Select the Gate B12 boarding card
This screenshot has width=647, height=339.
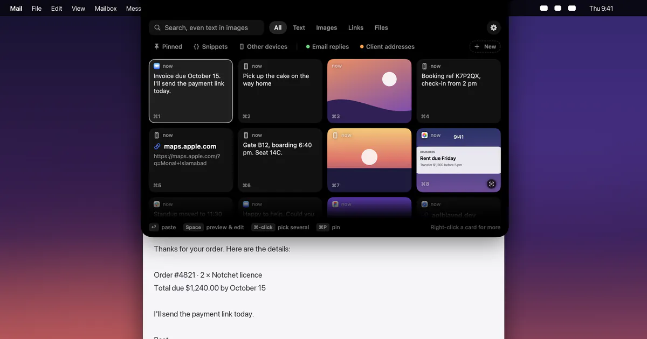280,160
